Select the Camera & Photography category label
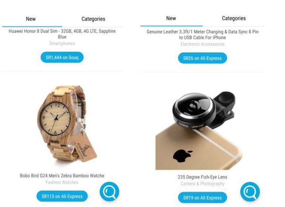285x207 pixels. pos(203,184)
